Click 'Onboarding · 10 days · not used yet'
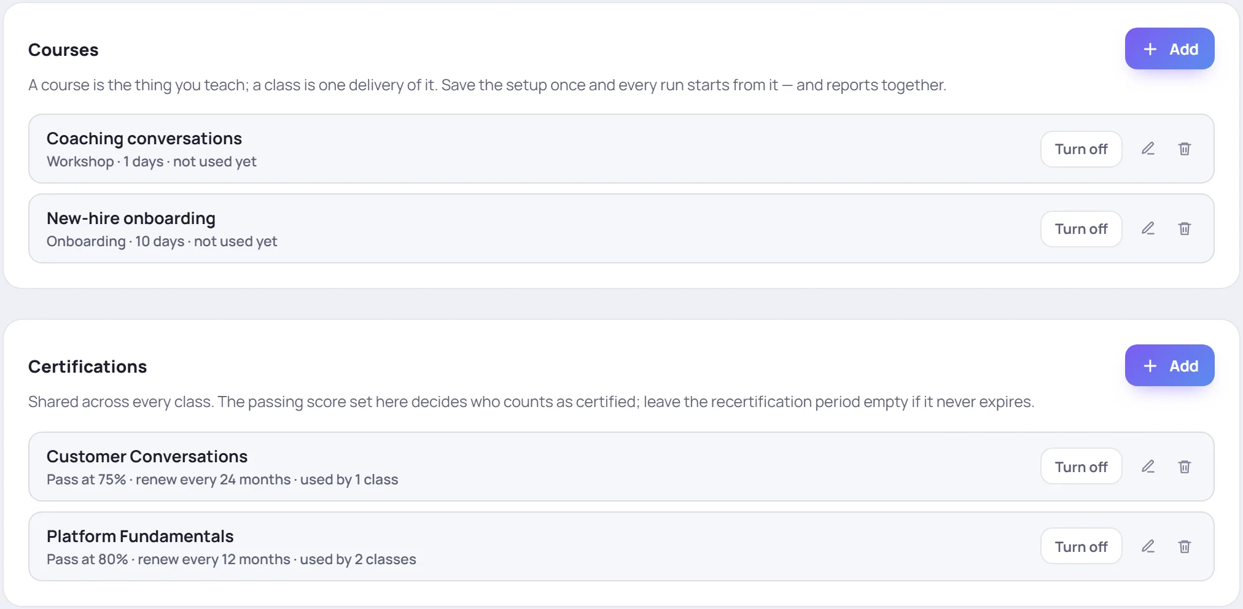 162,241
